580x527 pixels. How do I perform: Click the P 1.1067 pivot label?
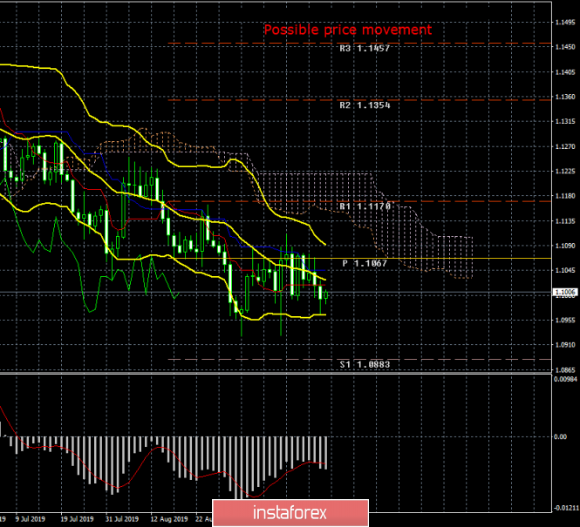click(365, 262)
